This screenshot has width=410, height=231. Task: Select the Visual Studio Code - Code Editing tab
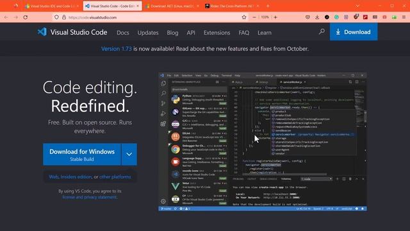click(113, 6)
